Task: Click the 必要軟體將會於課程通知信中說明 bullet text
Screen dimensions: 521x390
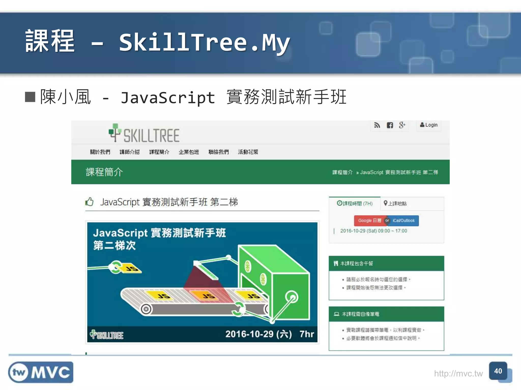Action: [x=383, y=338]
